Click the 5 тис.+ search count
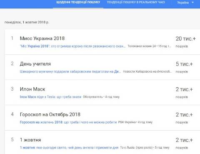The image size is (200, 154). tap(184, 64)
